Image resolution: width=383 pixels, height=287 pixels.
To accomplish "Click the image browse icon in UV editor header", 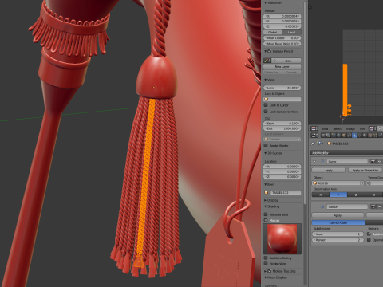I will point(372,128).
